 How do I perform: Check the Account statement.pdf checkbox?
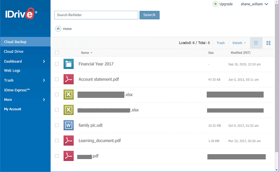[57, 79]
